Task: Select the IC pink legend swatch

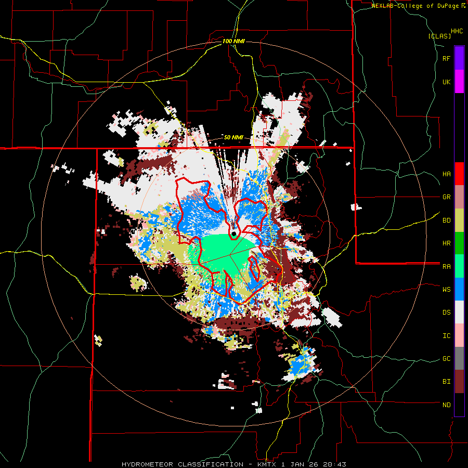Action: coord(459,335)
